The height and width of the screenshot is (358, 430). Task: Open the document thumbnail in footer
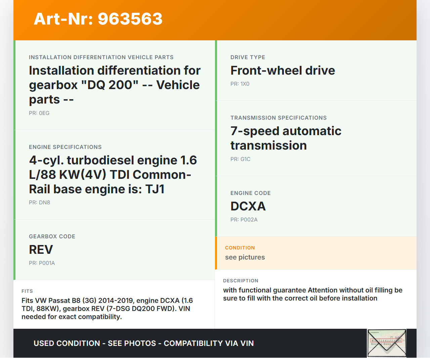387,343
